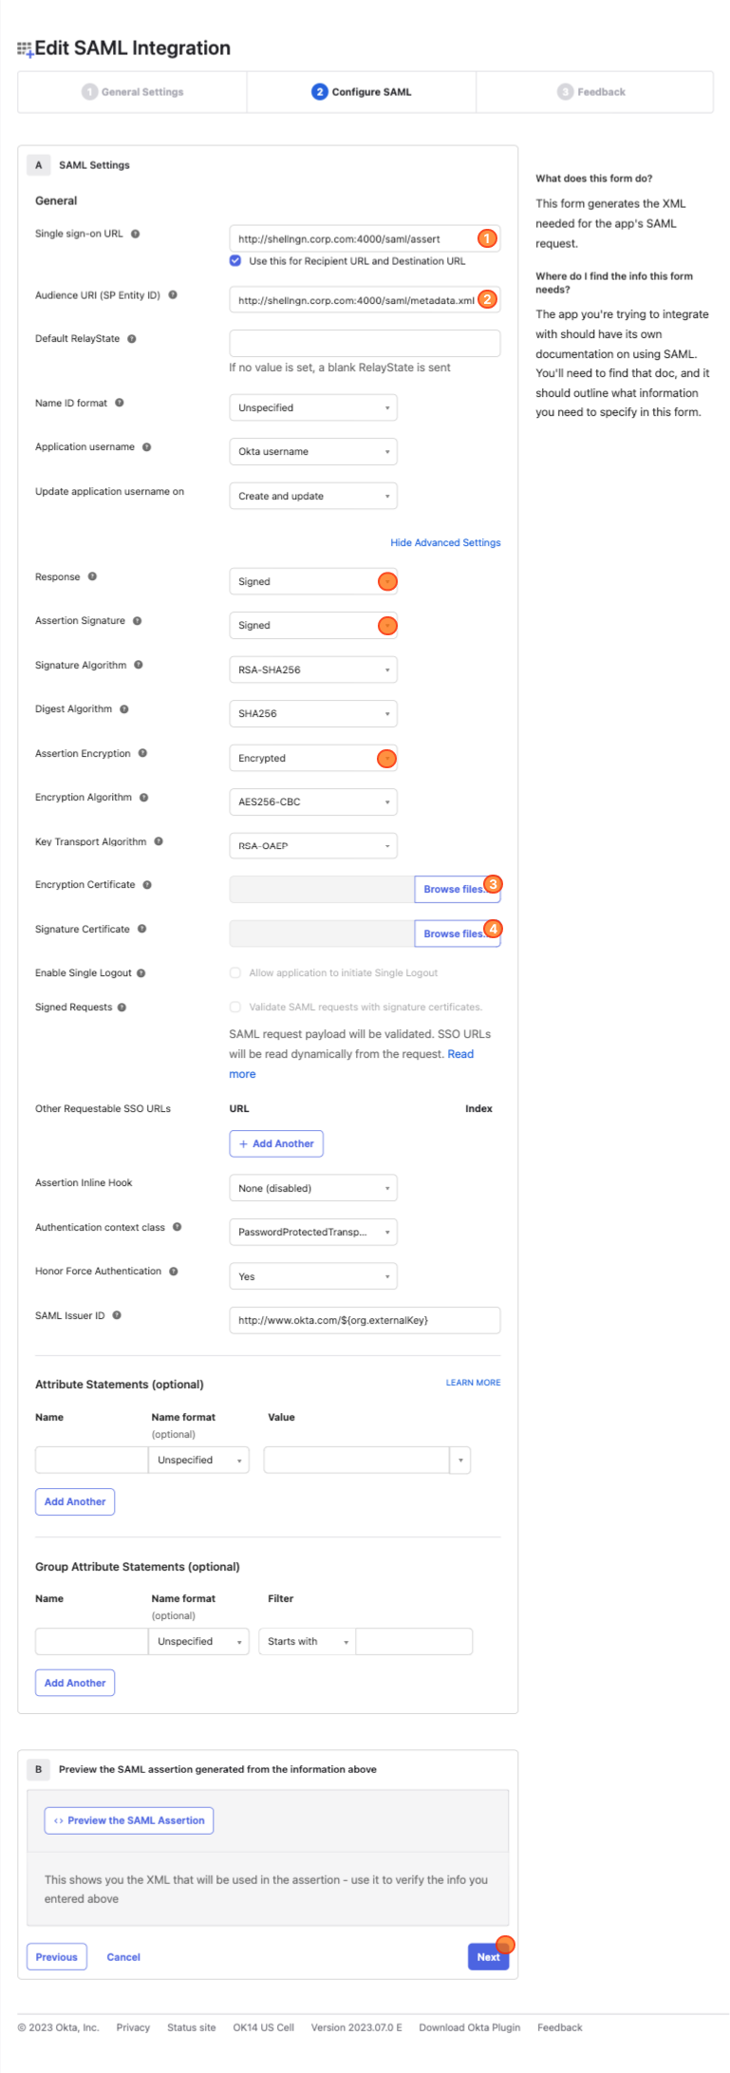Click Preview the SAML Assertion button
This screenshot has height=2073, width=730.
(x=129, y=1820)
